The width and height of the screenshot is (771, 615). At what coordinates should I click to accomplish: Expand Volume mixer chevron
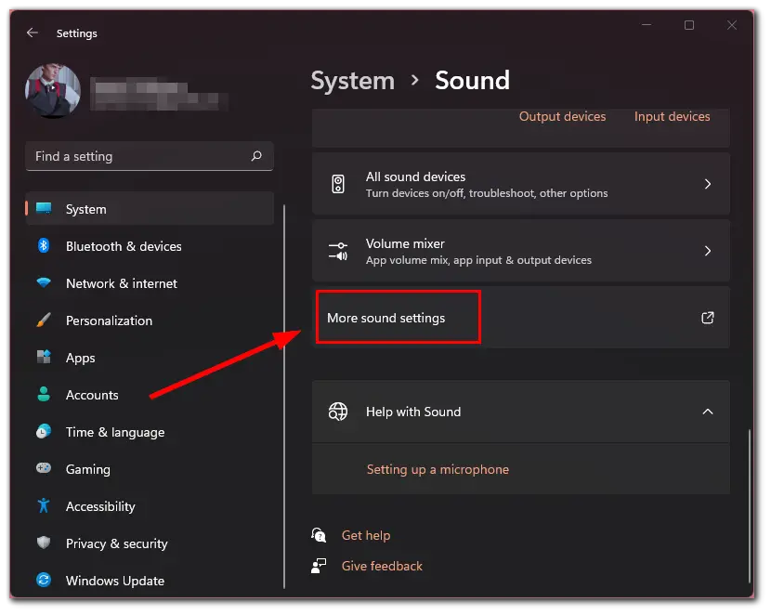coord(708,251)
